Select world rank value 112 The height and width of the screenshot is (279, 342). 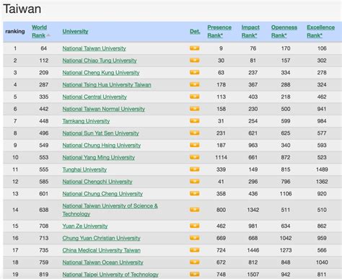(43, 61)
